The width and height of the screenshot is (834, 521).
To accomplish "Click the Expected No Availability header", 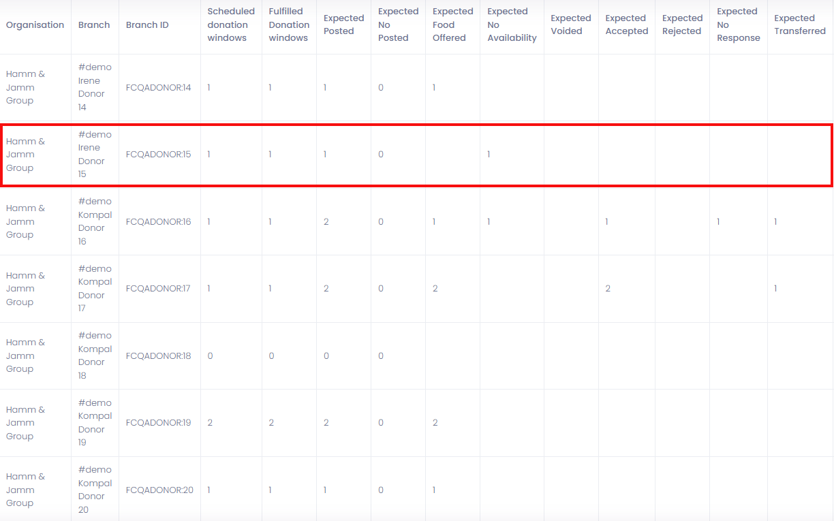I will 512,25.
